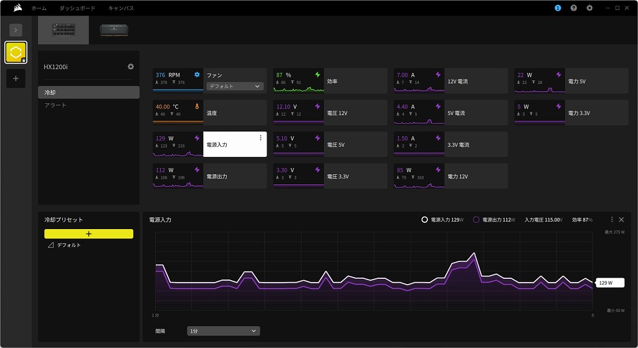638x348 pixels.
Task: Click the 温度 thermometer icon
Action: click(197, 106)
